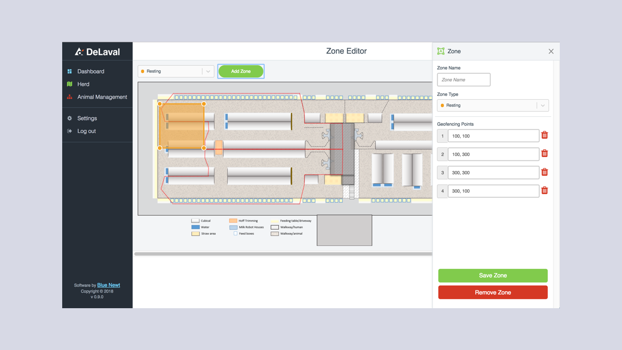Click the DeLaval logo
Image resolution: width=622 pixels, height=350 pixels.
tap(97, 51)
